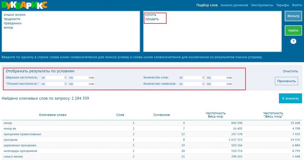Screen dimensions: 304x160
Task: Focus the Количество символов minimum field
Action: (x=194, y=84)
